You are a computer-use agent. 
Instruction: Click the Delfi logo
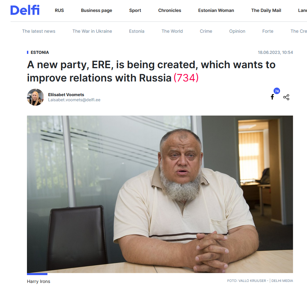[x=25, y=10]
